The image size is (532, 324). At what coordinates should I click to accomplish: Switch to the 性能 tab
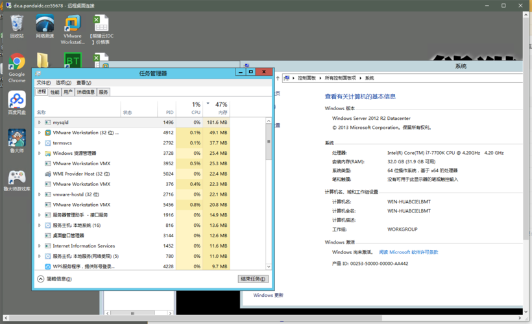pyautogui.click(x=54, y=92)
